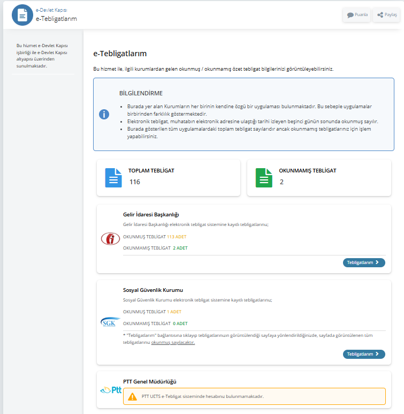Click the Gelir İdaresi description line

tap(195, 224)
